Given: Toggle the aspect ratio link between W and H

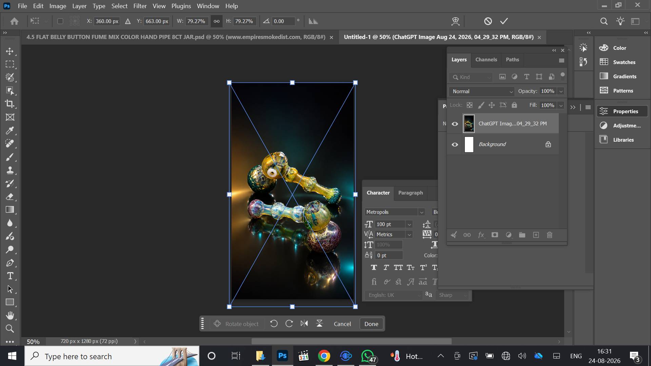Looking at the screenshot, I should [x=216, y=21].
